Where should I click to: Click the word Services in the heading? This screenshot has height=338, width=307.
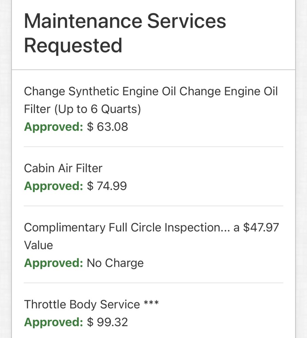(187, 21)
